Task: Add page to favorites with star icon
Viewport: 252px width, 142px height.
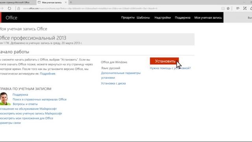Action: pos(228,8)
